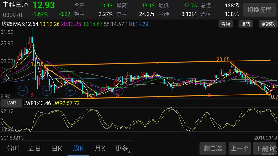Open the 筹码 chip distribution button
Viewport: 278px width, 156px height.
tap(225, 24)
